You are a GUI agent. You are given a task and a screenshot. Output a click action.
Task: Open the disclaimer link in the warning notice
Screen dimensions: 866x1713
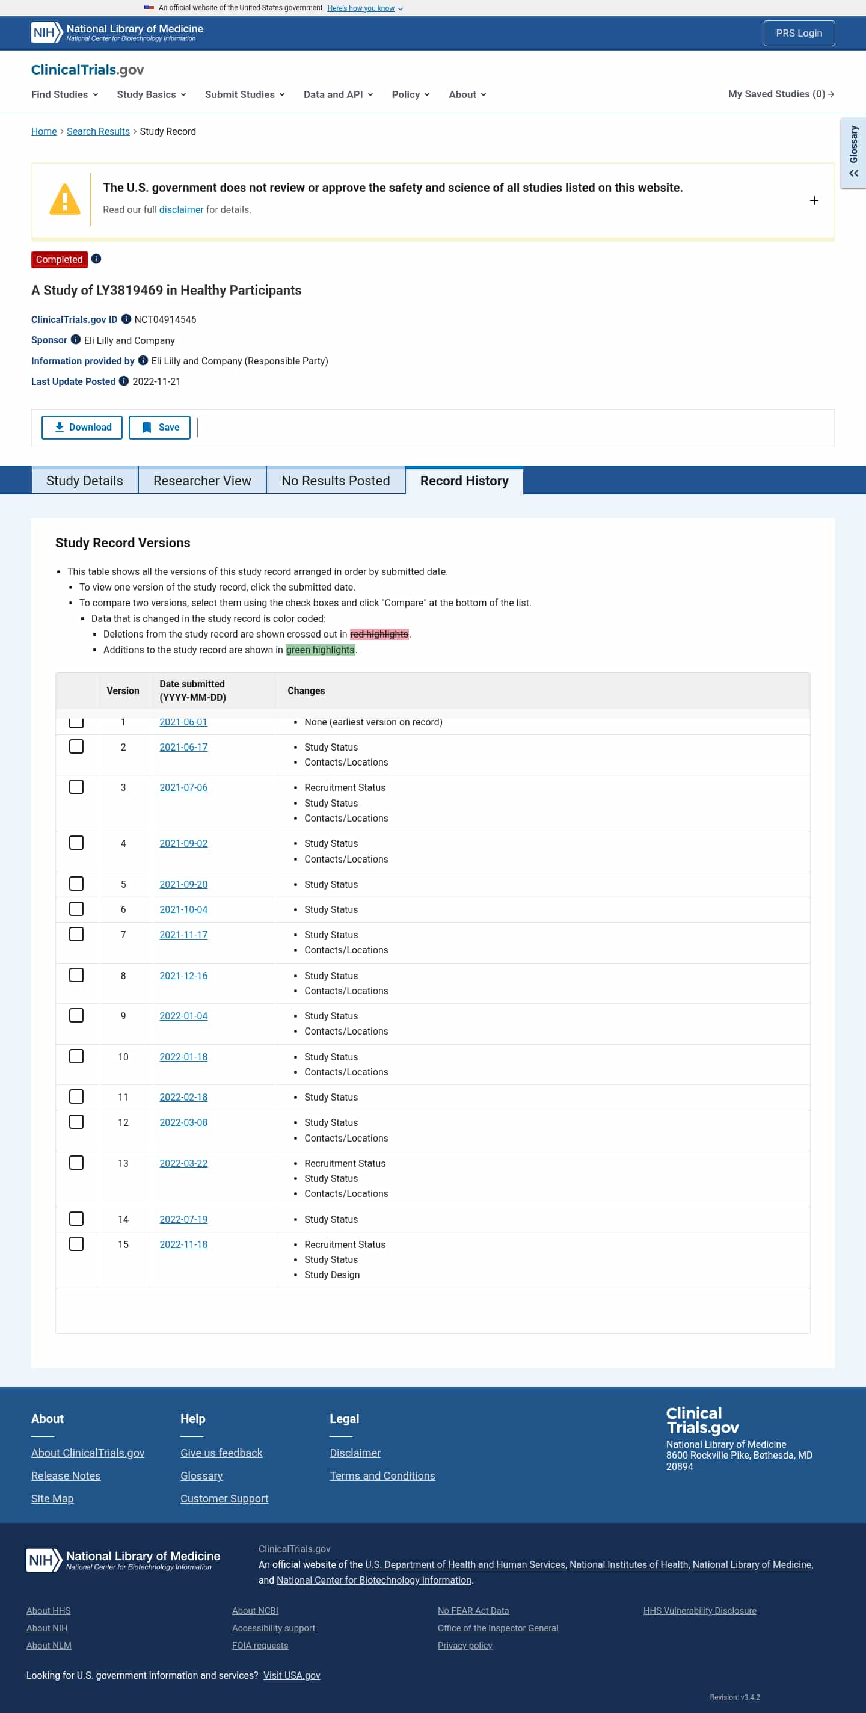pos(181,209)
